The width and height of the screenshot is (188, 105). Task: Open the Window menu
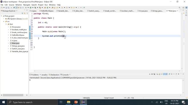point(52,5)
